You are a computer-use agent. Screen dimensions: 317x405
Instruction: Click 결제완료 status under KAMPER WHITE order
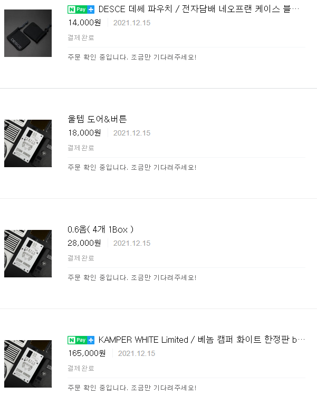(81, 368)
